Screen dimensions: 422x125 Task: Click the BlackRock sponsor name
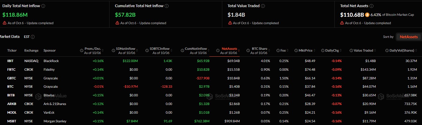(51, 61)
